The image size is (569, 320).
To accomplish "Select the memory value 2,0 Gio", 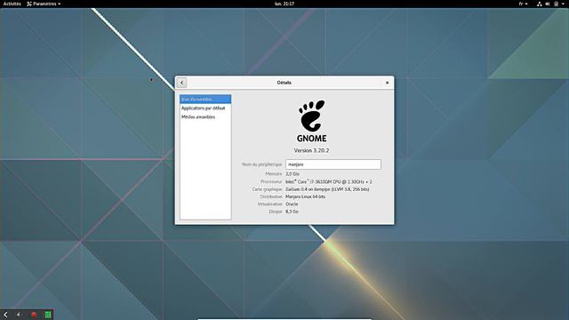I will [293, 174].
